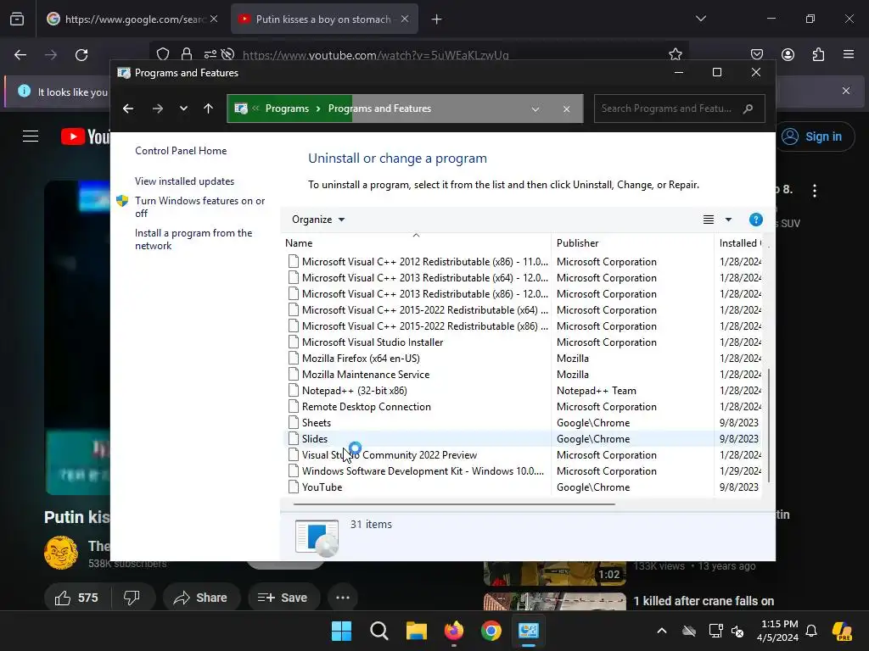
Task: Click the address bar stop/clear X button
Action: 566,109
